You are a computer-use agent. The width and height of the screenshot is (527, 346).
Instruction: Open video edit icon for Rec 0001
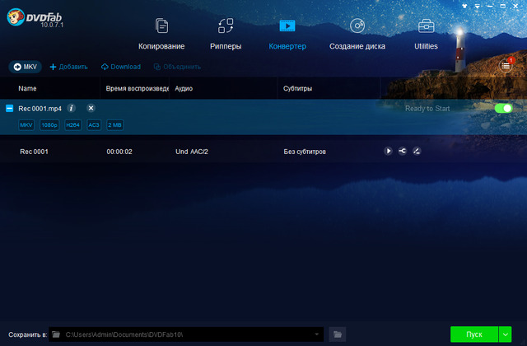[x=417, y=151]
